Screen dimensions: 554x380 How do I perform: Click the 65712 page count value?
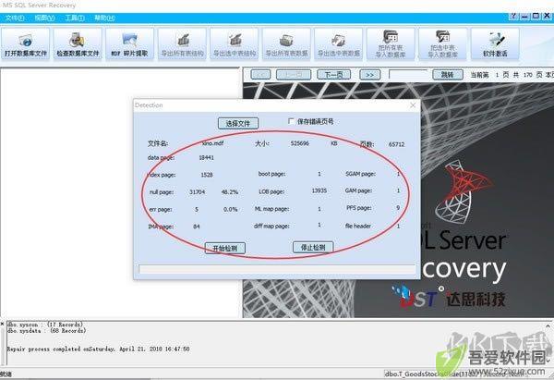pyautogui.click(x=396, y=144)
